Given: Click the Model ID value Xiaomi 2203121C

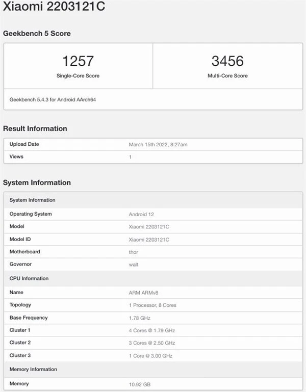Looking at the screenshot, I should (149, 240).
